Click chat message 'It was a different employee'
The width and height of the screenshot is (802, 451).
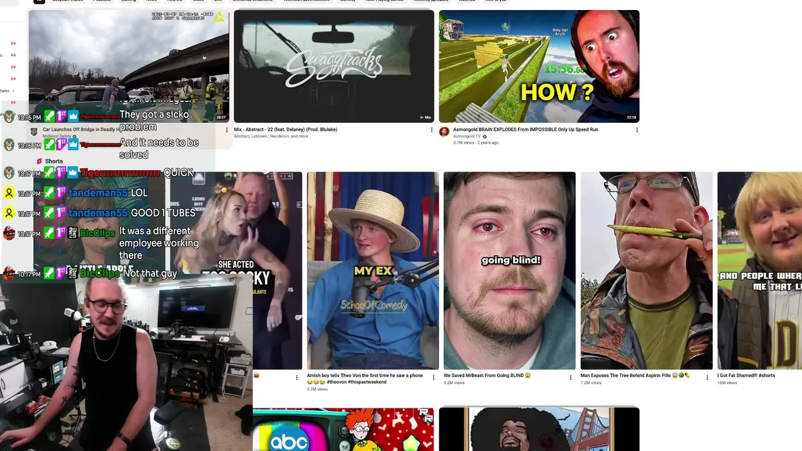pos(159,243)
